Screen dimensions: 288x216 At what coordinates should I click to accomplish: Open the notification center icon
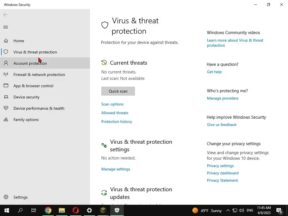click(279, 211)
